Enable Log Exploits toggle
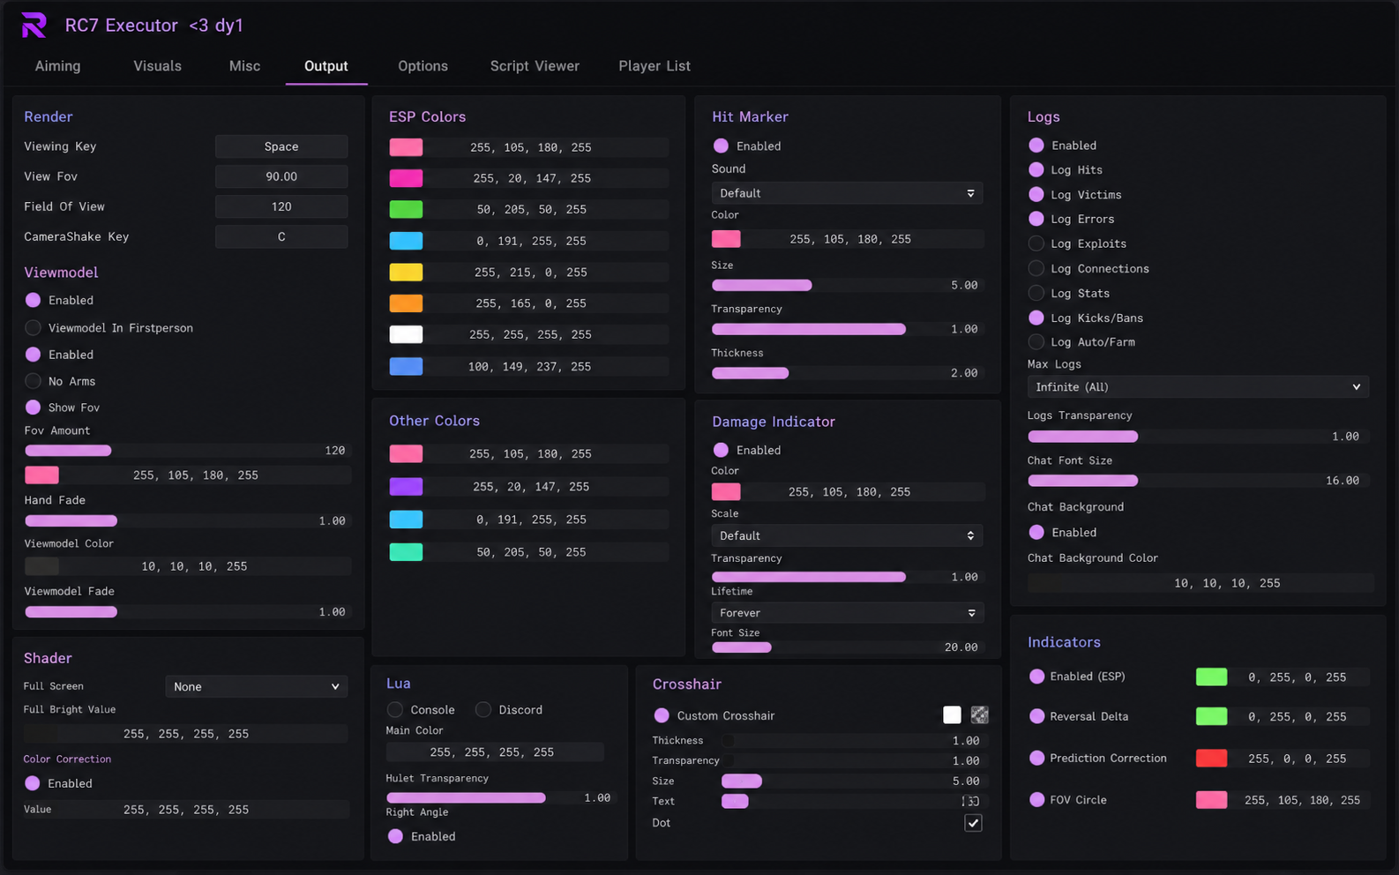 pos(1036,243)
